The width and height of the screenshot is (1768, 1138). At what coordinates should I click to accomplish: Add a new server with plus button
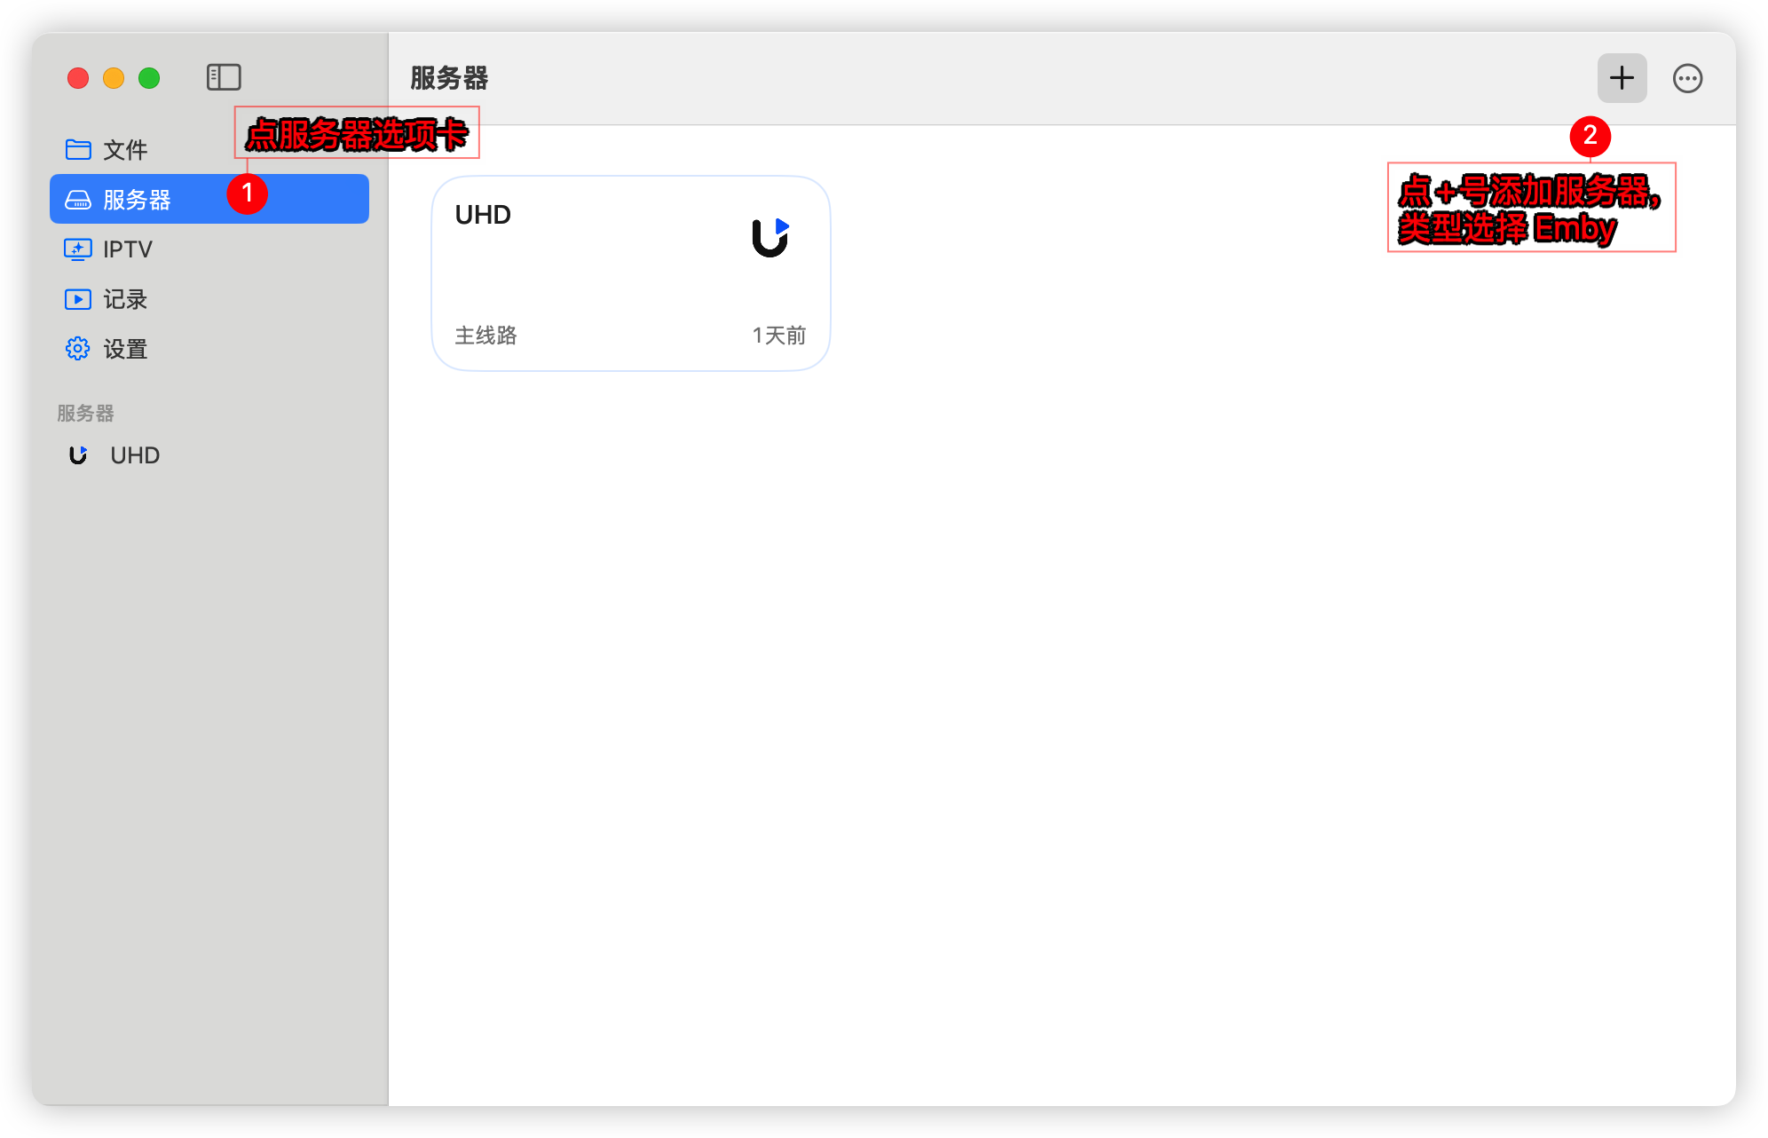click(x=1622, y=78)
